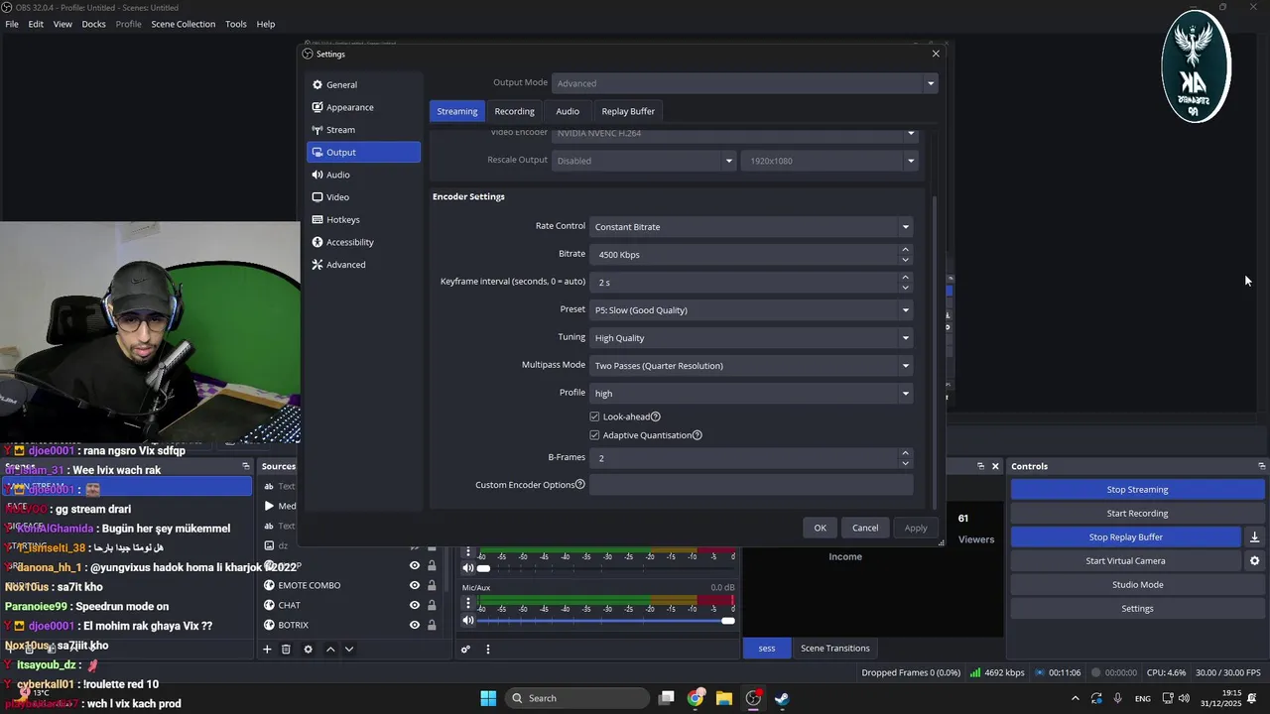Unlock the EMOTE COMBO source
Viewport: 1270px width, 714px height.
[432, 585]
